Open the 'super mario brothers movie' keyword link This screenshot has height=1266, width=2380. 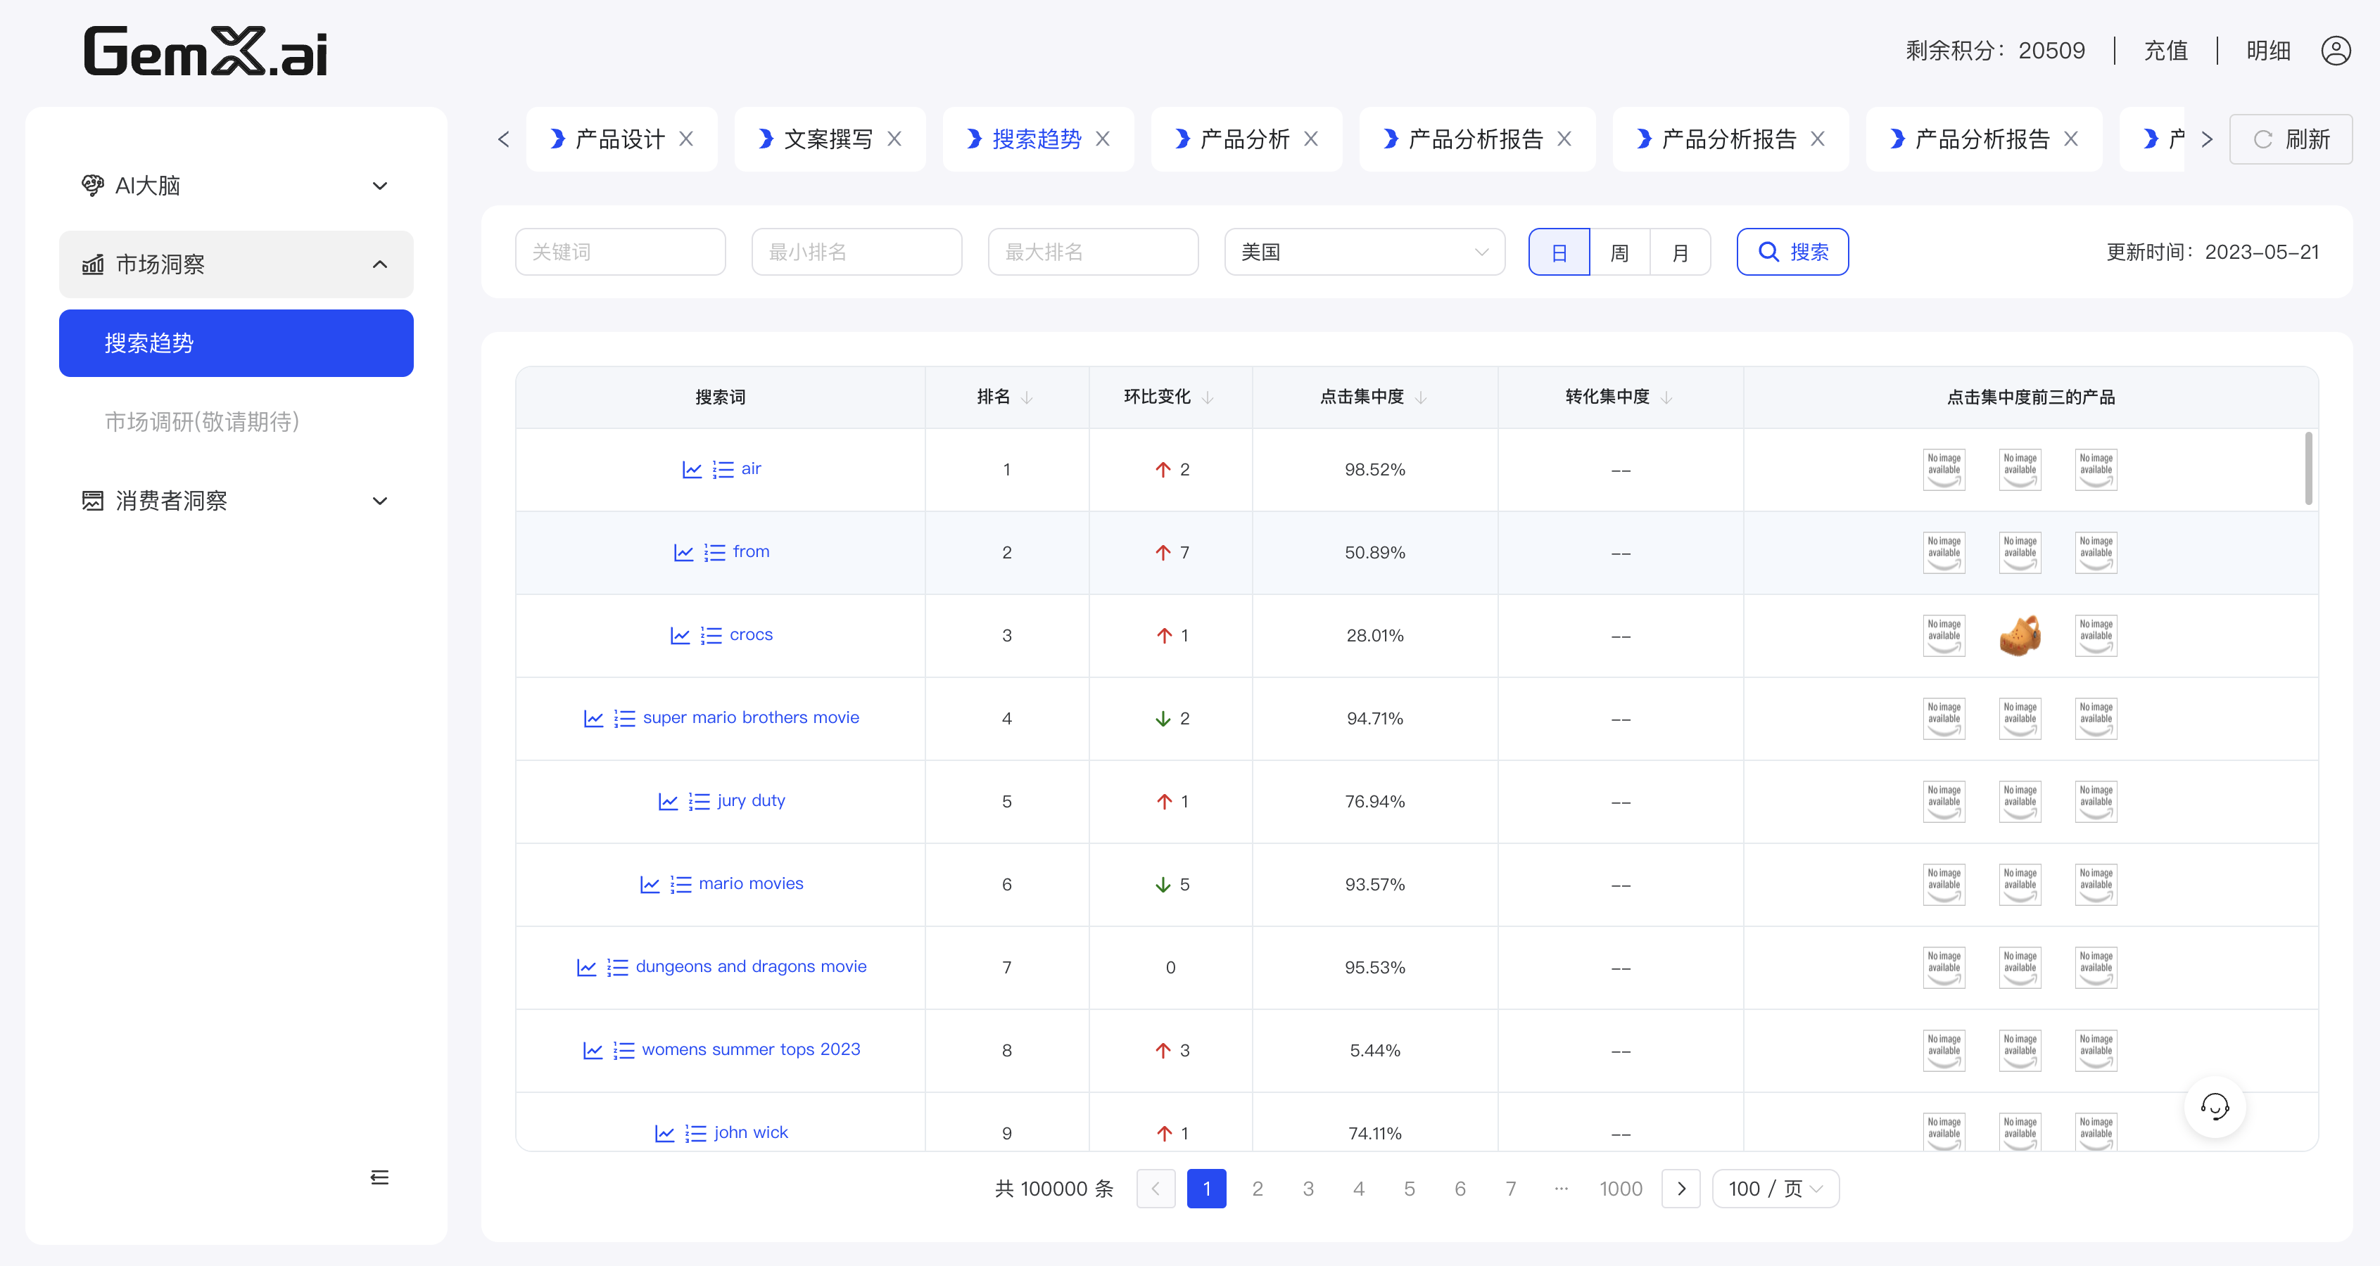pos(750,717)
